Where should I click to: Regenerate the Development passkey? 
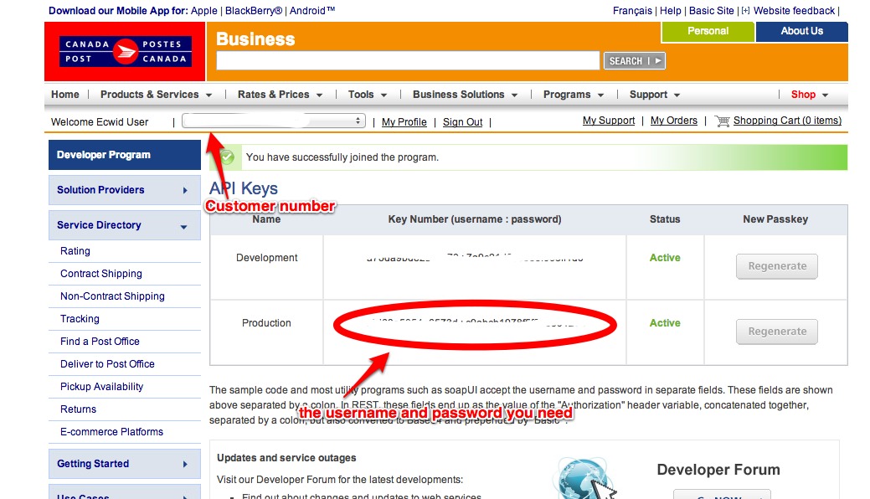coord(777,266)
